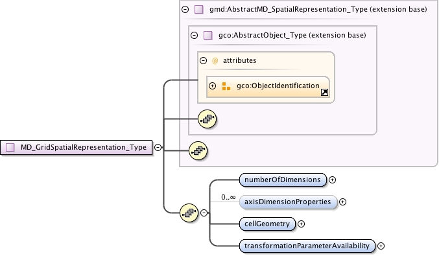The width and height of the screenshot is (439, 256).
Task: Click the sequence icon inside gco:AbstractObject_Type
Action: click(208, 119)
